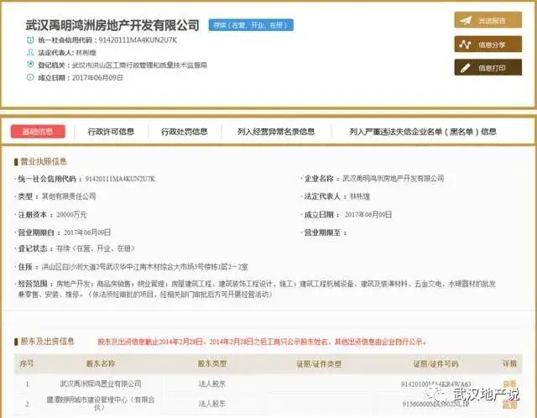537x418 pixels.
Task: Click company title 武汉禹明鸿洲房地产开发有限公司
Action: 112,25
